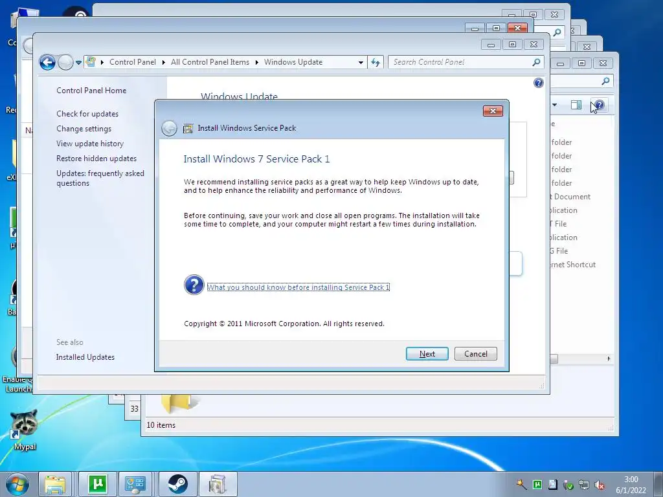The height and width of the screenshot is (497, 663).
Task: Select Windows Update breadcrumb segment
Action: tap(293, 62)
